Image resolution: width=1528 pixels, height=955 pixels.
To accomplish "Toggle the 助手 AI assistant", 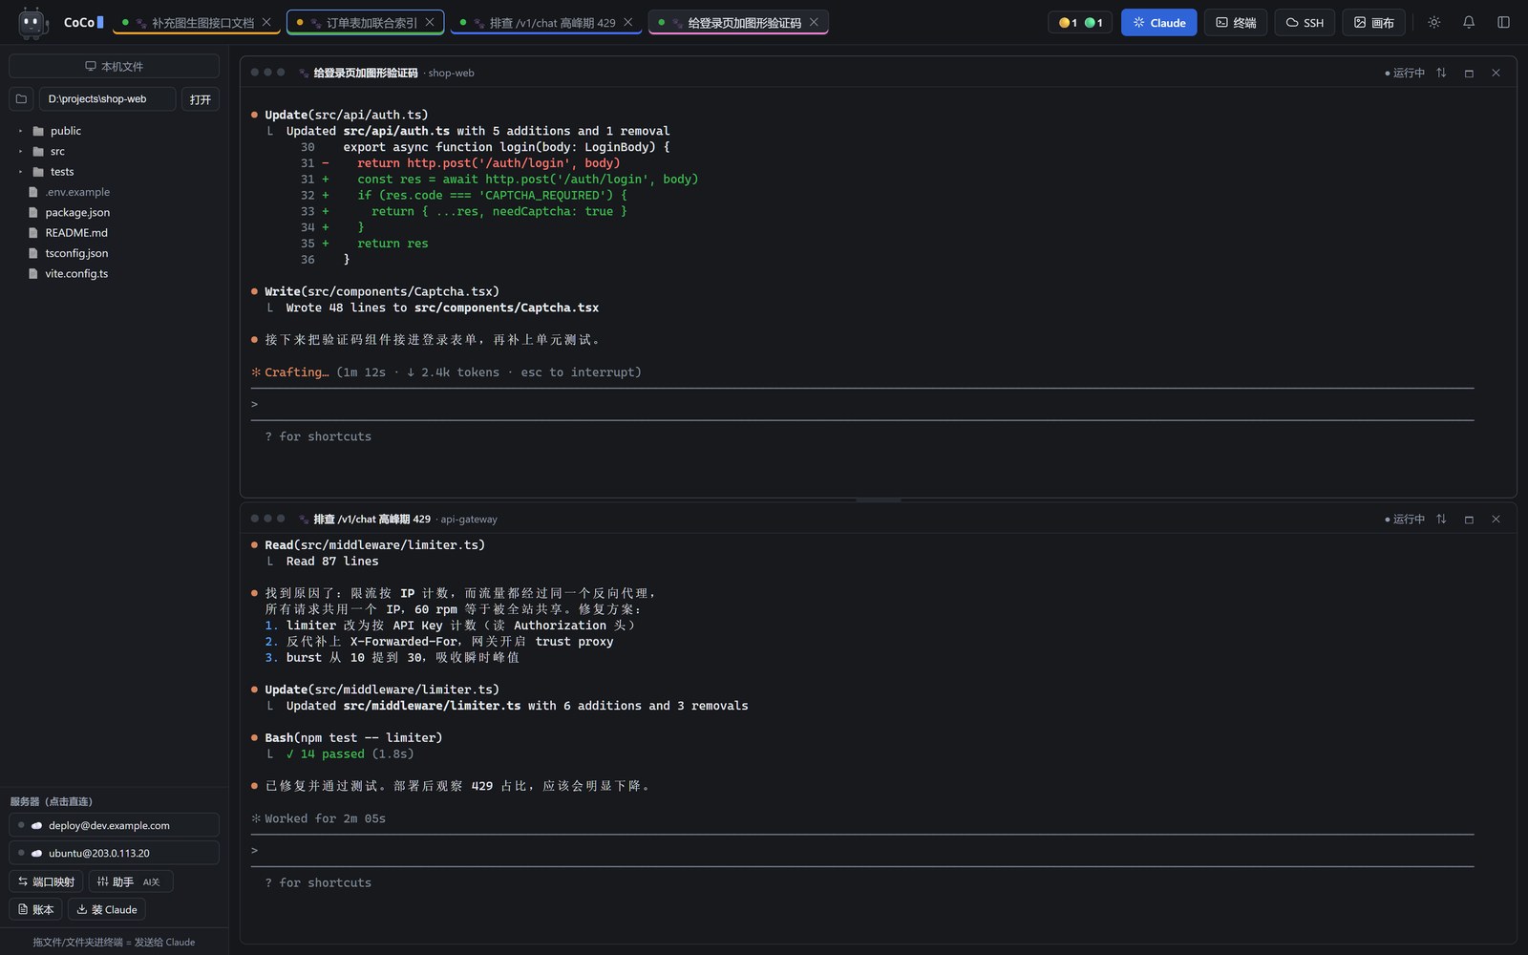I will point(131,881).
